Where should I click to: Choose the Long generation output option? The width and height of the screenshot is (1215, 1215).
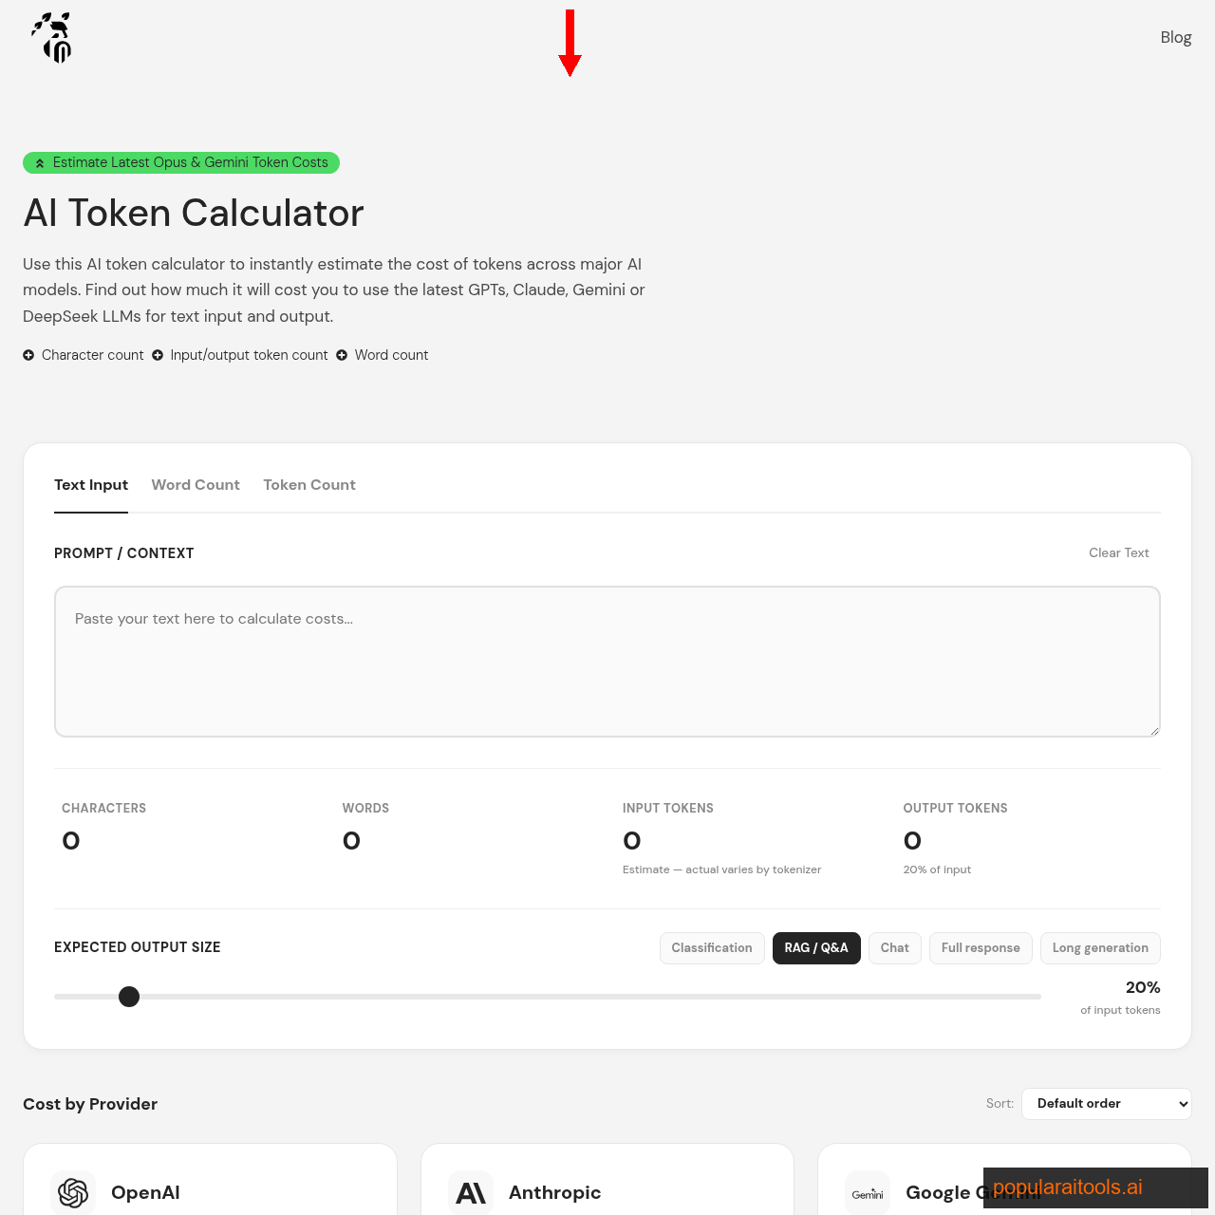tap(1100, 948)
